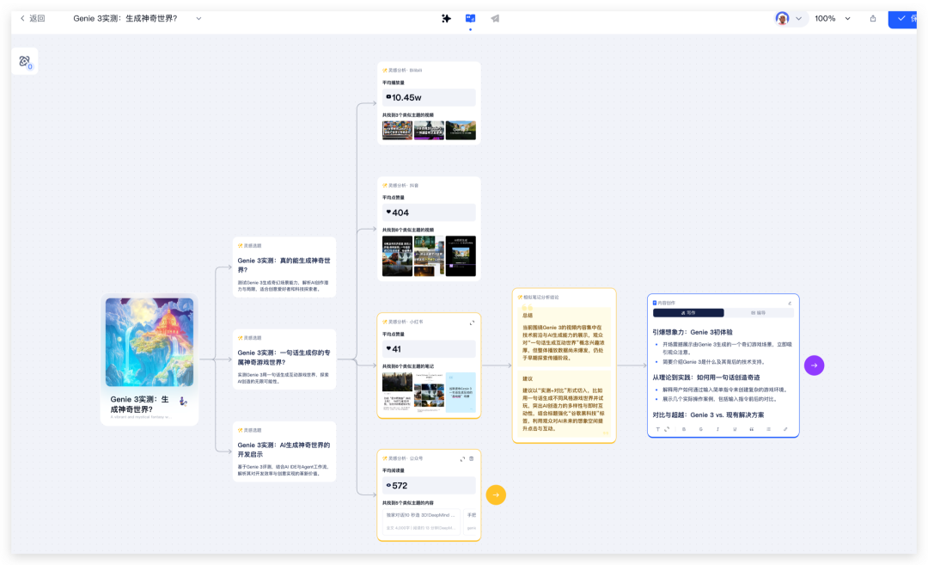Select the 灵感分析 · Bilibili card header
The height and width of the screenshot is (565, 928).
[402, 71]
